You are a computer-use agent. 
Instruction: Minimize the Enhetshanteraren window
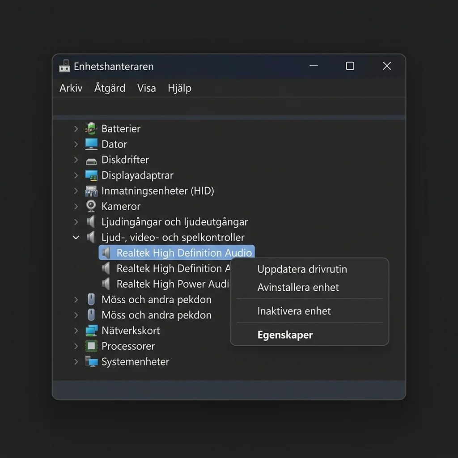coord(314,66)
